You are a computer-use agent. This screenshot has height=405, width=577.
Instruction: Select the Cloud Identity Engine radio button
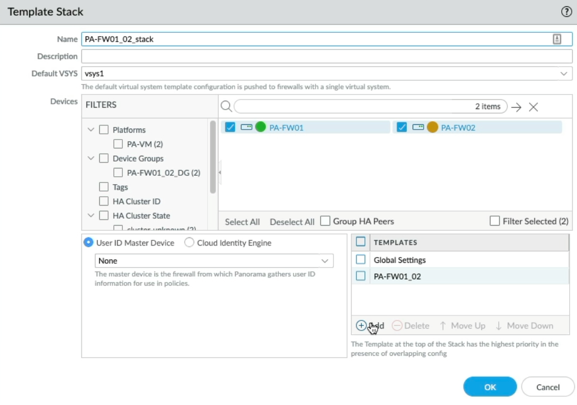(189, 242)
